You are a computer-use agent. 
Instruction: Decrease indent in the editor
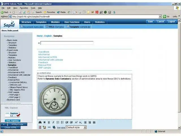tap(67, 122)
